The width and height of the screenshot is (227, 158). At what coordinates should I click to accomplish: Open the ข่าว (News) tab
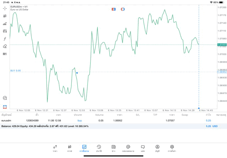(x=113, y=148)
